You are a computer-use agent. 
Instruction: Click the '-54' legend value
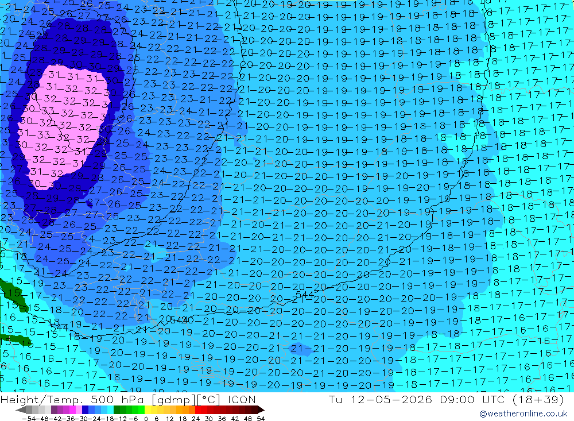pos(29,419)
